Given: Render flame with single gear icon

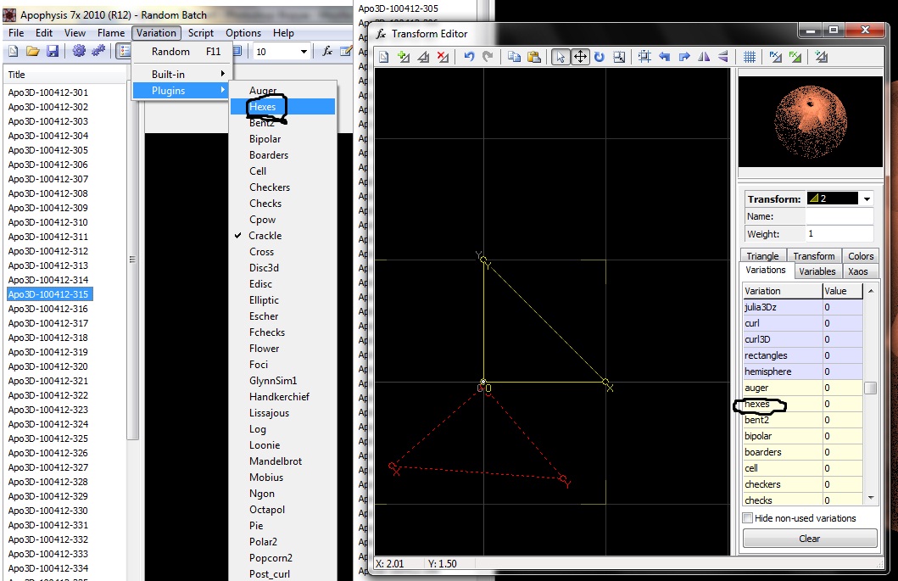Looking at the screenshot, I should point(79,52).
